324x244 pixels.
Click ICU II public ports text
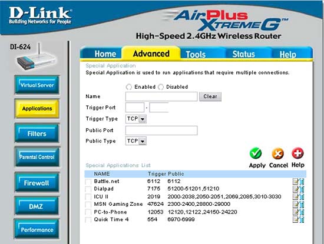(x=224, y=196)
